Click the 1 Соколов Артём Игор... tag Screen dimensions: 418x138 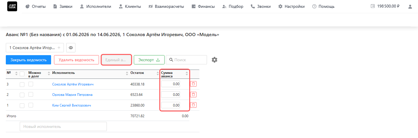[35, 48]
